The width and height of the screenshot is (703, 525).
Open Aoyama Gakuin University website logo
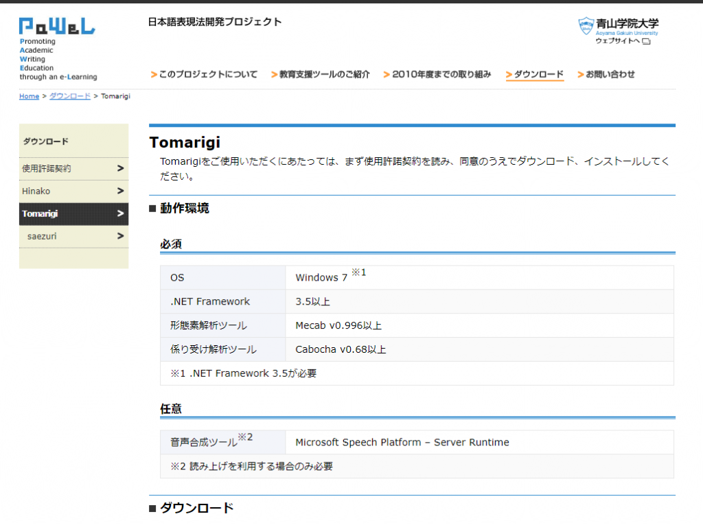(x=619, y=27)
